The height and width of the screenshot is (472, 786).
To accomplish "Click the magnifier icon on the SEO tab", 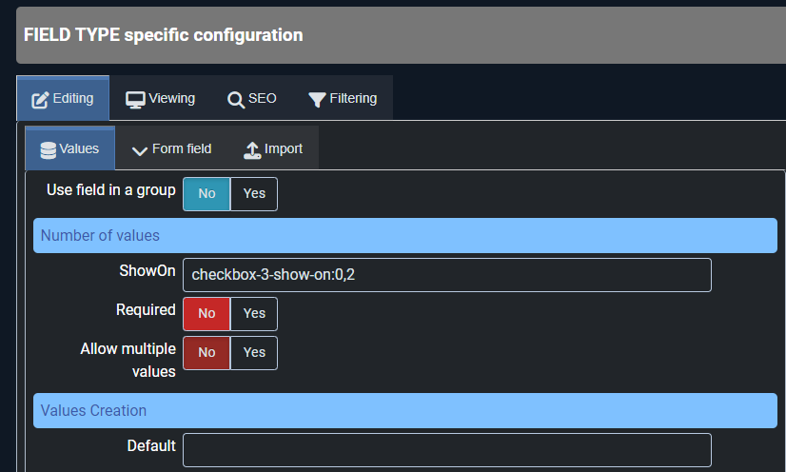I will [236, 99].
